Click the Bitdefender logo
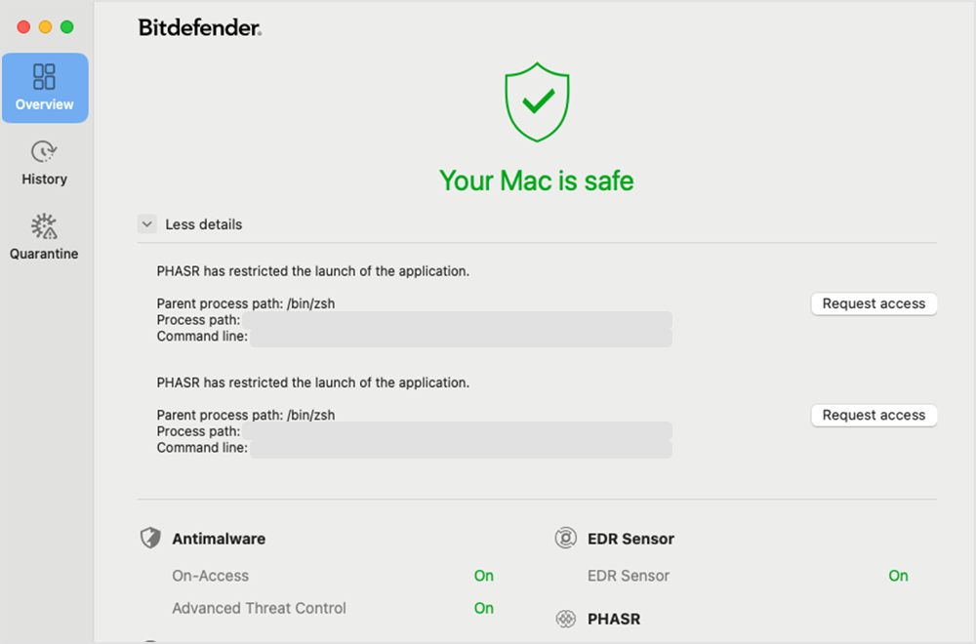This screenshot has width=976, height=644. [200, 27]
